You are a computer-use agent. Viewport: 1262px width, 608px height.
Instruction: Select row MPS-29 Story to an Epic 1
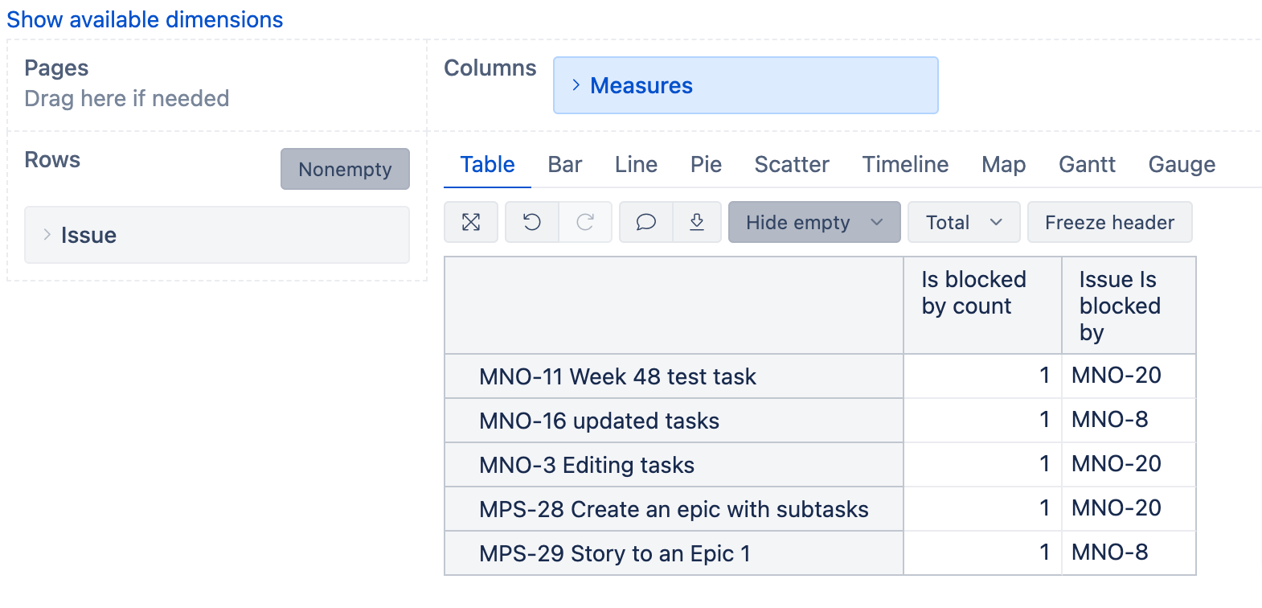tap(674, 553)
